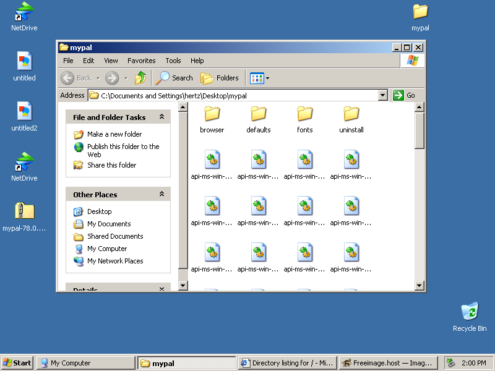
Task: Select the untitled2 desktop file
Action: click(x=24, y=116)
